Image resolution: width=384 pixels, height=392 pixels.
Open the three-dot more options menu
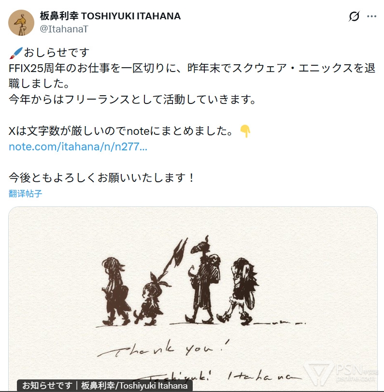tap(371, 16)
